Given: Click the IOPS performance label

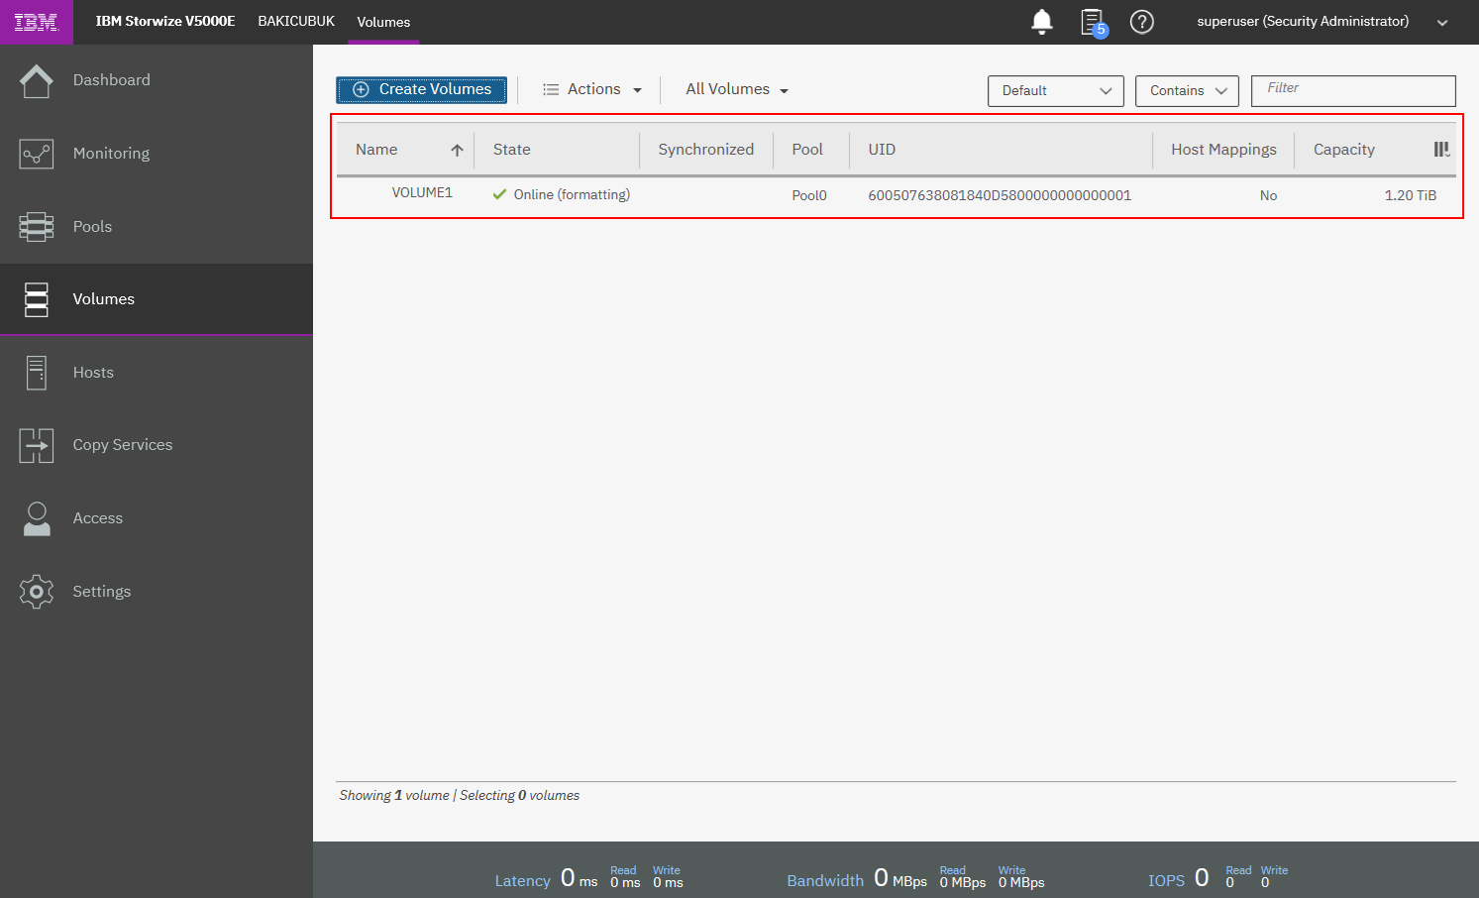Looking at the screenshot, I should point(1166,881).
